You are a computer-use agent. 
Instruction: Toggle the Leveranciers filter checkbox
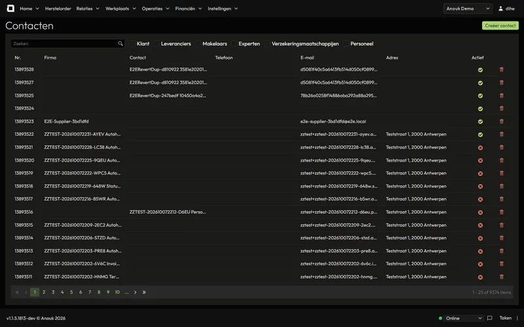(157, 44)
